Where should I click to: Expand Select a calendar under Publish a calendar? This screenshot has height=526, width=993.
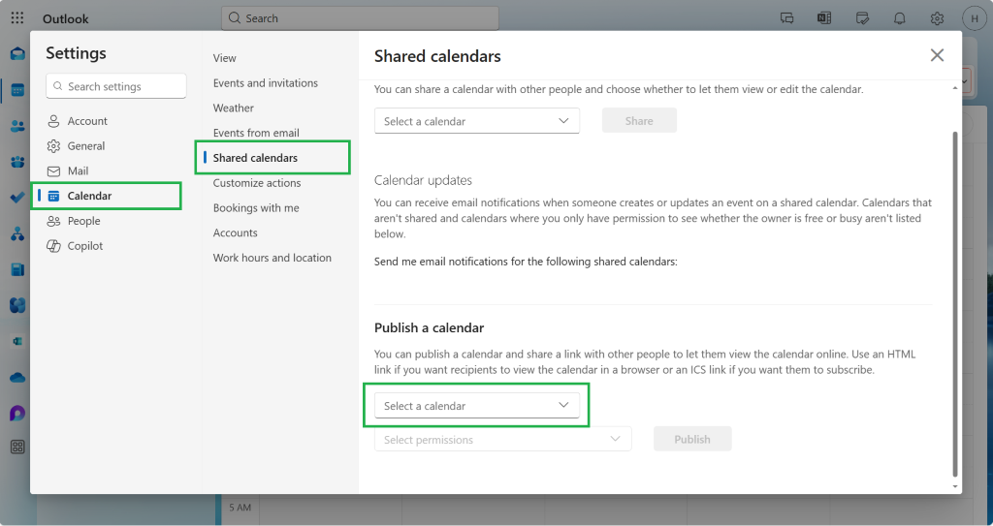coord(477,406)
